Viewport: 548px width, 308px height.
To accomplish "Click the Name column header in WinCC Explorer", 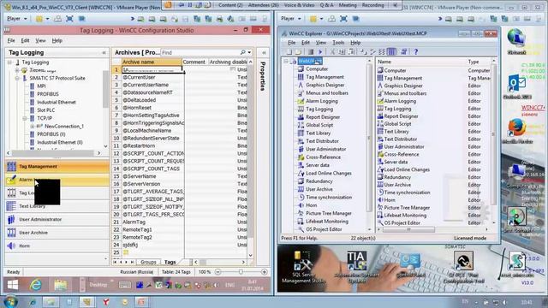I will pyautogui.click(x=421, y=62).
